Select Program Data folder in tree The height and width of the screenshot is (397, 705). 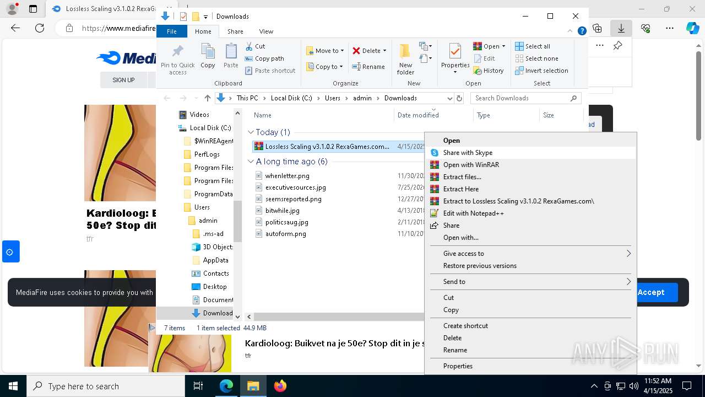pos(213,194)
